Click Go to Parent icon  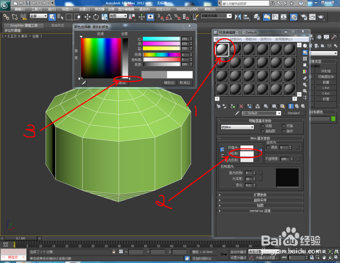point(296,106)
